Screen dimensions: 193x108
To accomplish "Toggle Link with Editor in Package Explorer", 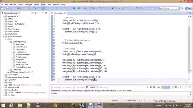I will pos(36,13).
